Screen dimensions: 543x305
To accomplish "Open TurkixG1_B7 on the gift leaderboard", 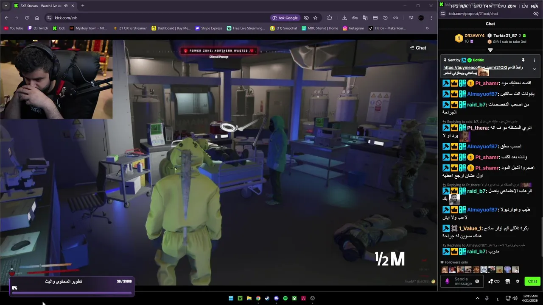I will (x=505, y=36).
